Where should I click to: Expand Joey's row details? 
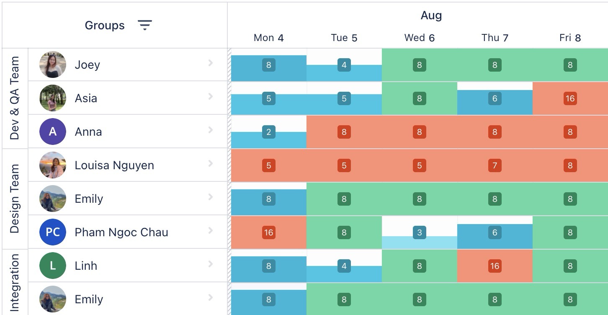(x=211, y=64)
